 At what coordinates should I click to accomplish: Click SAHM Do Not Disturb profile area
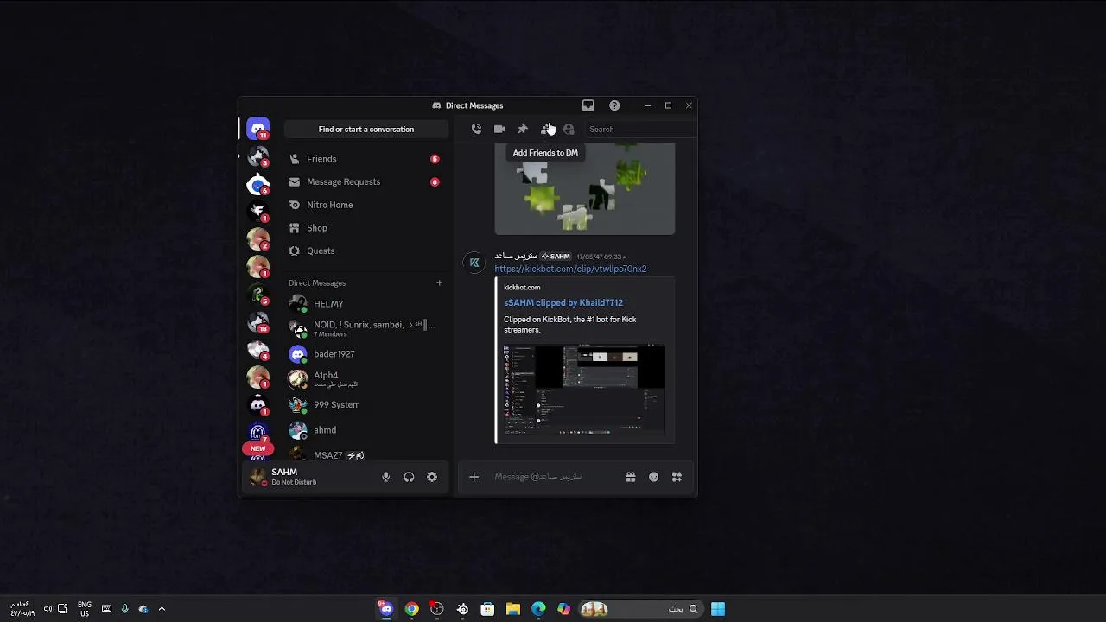pyautogui.click(x=309, y=477)
